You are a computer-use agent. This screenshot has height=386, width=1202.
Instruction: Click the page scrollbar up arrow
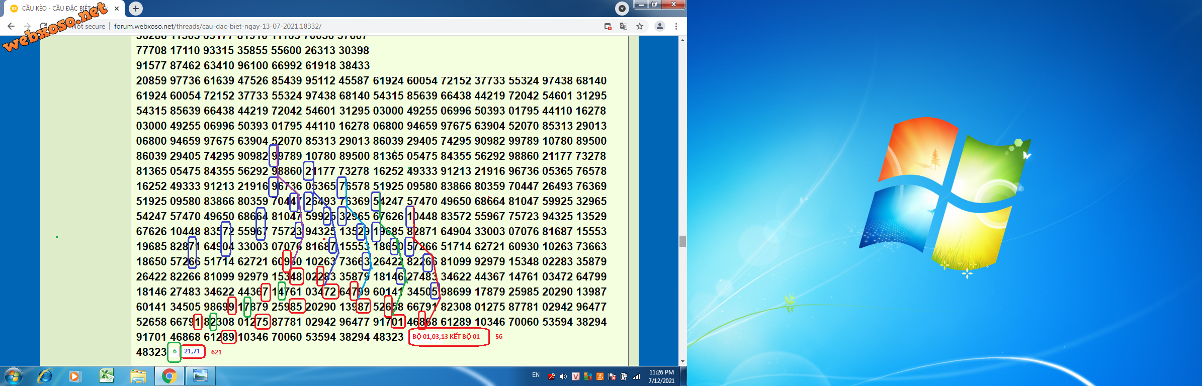coord(682,40)
